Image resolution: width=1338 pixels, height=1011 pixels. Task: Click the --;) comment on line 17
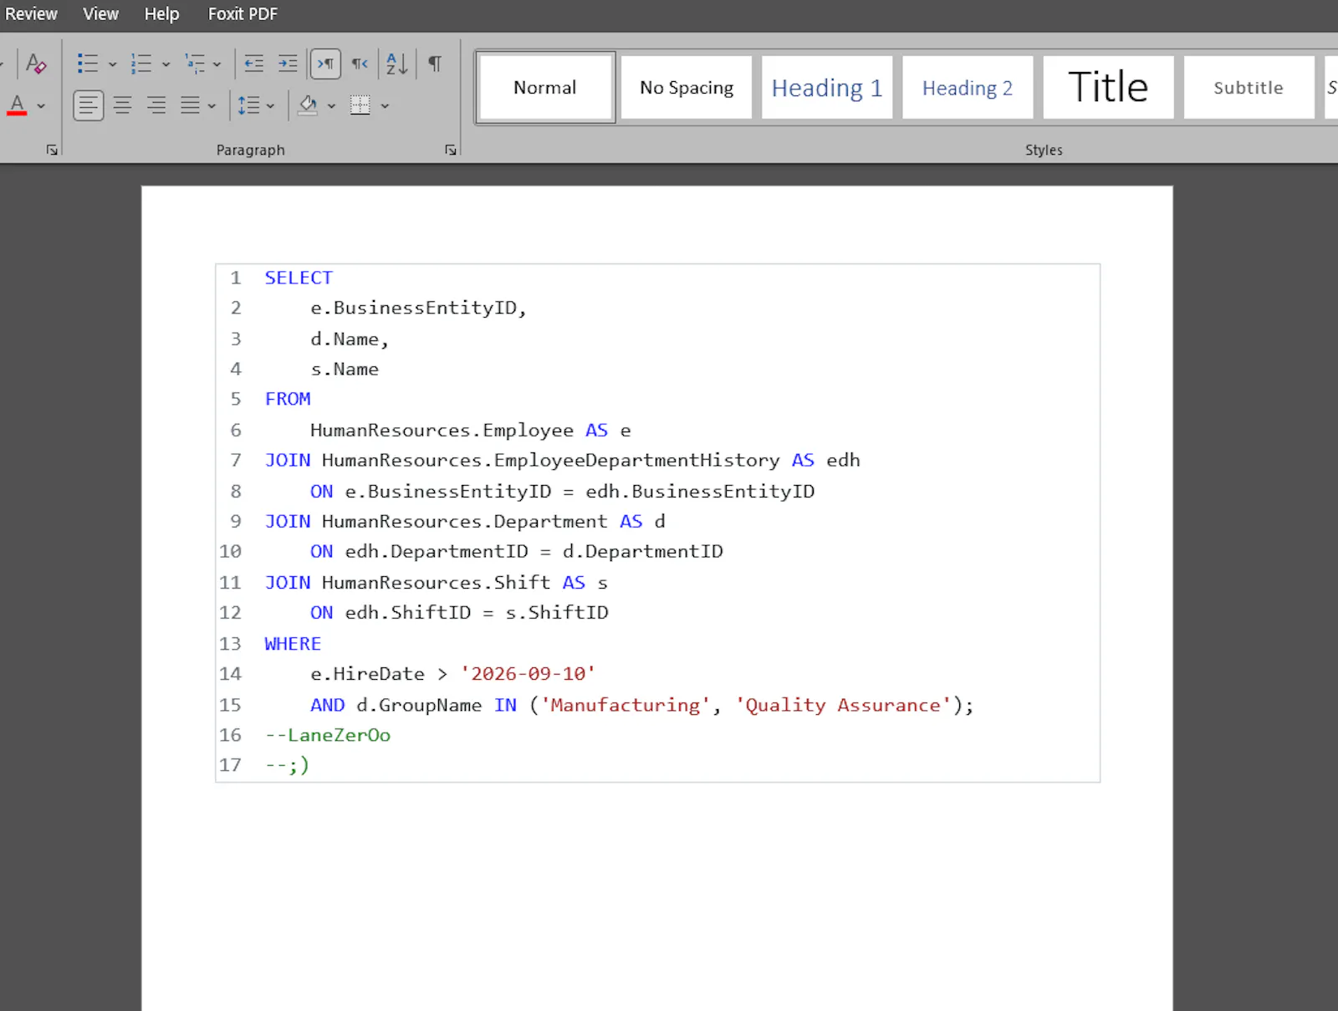tap(287, 765)
